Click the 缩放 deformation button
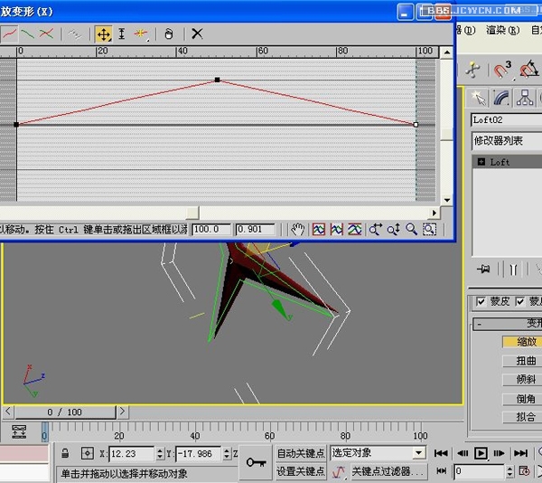542x483 pixels. (523, 342)
